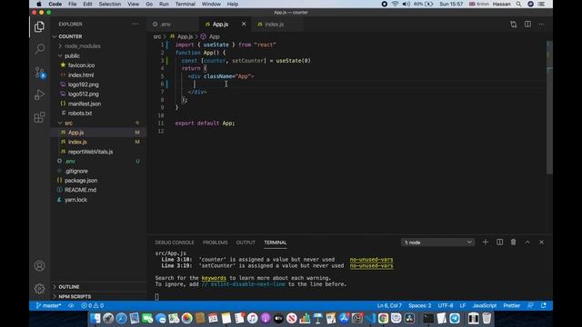Close the App.js editor tab

click(244, 25)
